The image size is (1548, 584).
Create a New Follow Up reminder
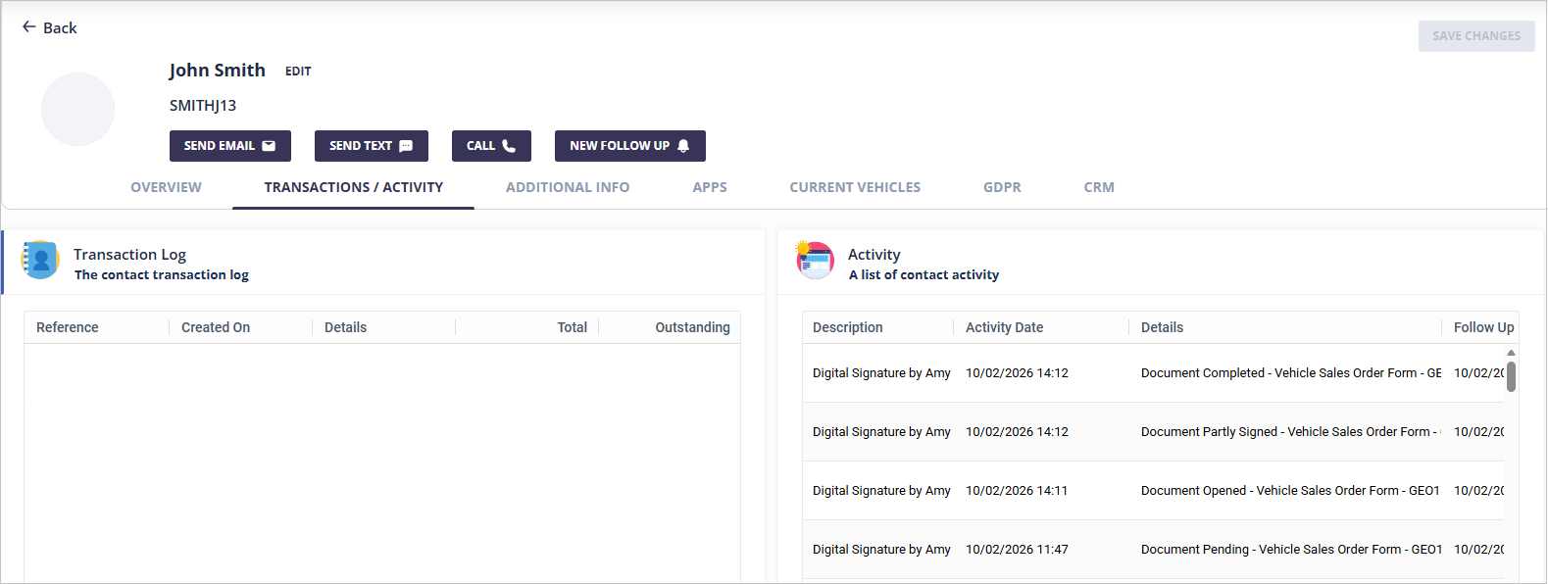pyautogui.click(x=629, y=146)
